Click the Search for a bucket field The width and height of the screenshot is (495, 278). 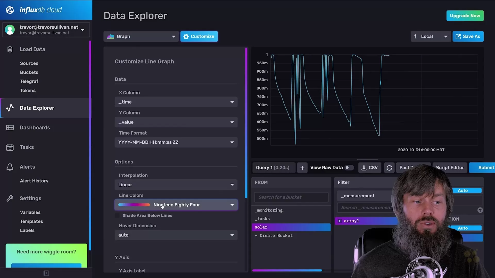(291, 197)
